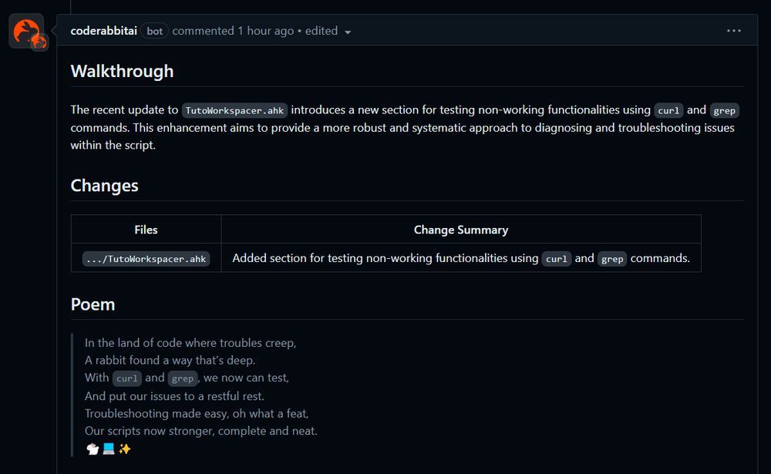Screen dimensions: 771x474
Task: Click the sparkles emoji below the poem
Action: 124,448
